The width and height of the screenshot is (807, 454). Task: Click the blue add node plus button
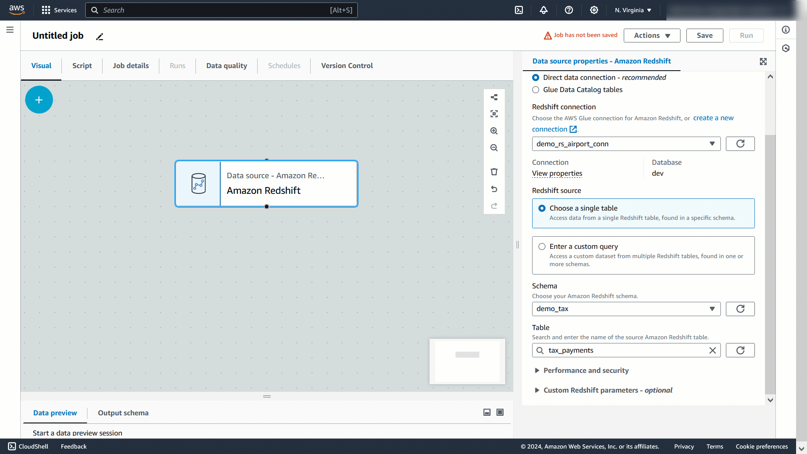pos(39,100)
